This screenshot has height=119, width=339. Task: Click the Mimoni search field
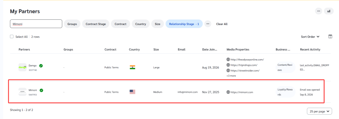[x=36, y=24]
